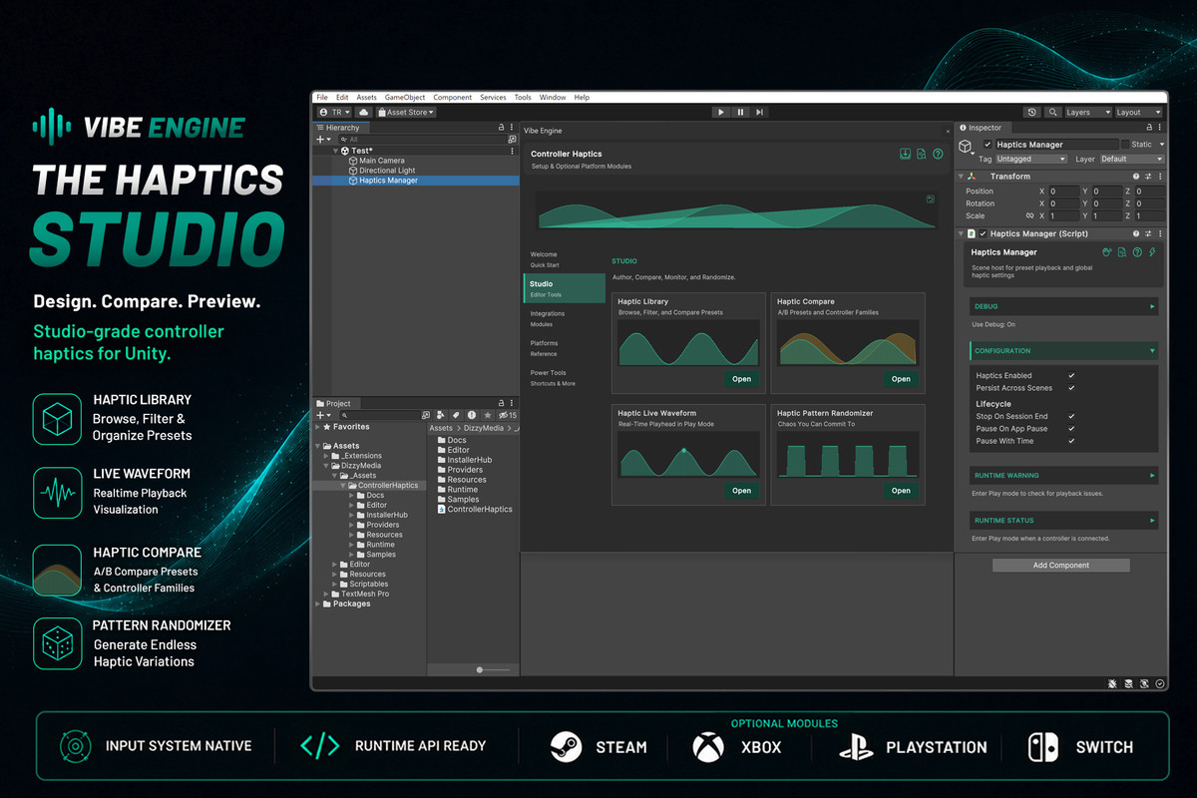The image size is (1197, 798).
Task: Open the cloud services icon
Action: tap(364, 113)
